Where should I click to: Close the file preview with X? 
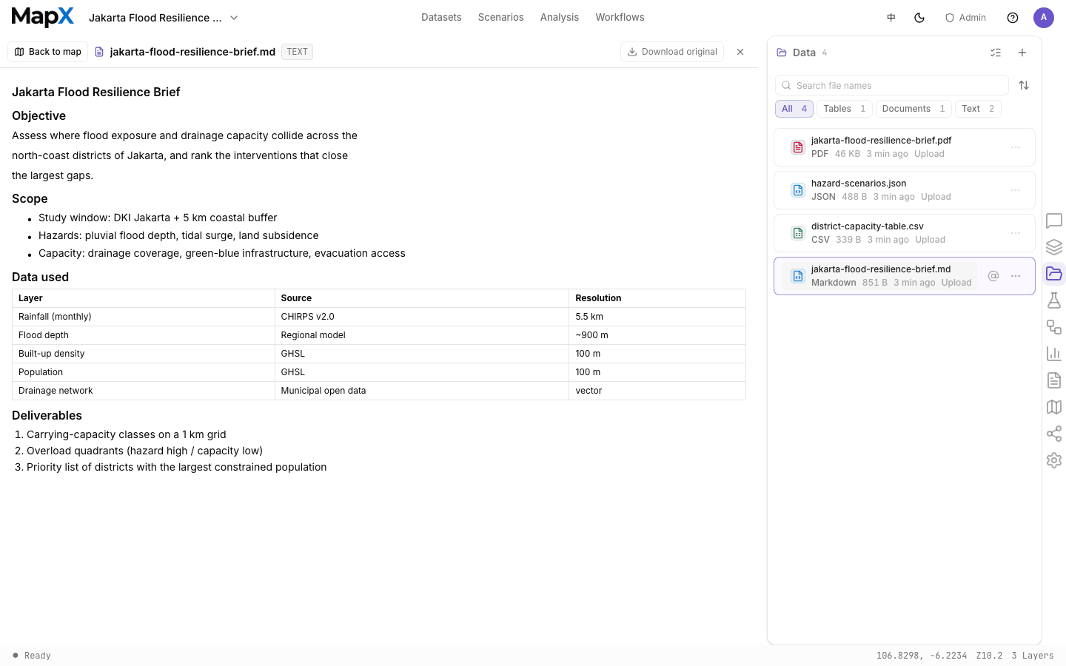click(740, 52)
